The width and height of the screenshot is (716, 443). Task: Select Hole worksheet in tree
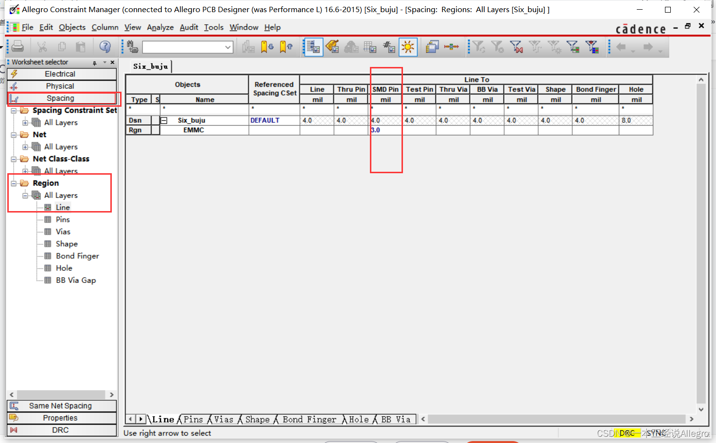[x=64, y=268]
